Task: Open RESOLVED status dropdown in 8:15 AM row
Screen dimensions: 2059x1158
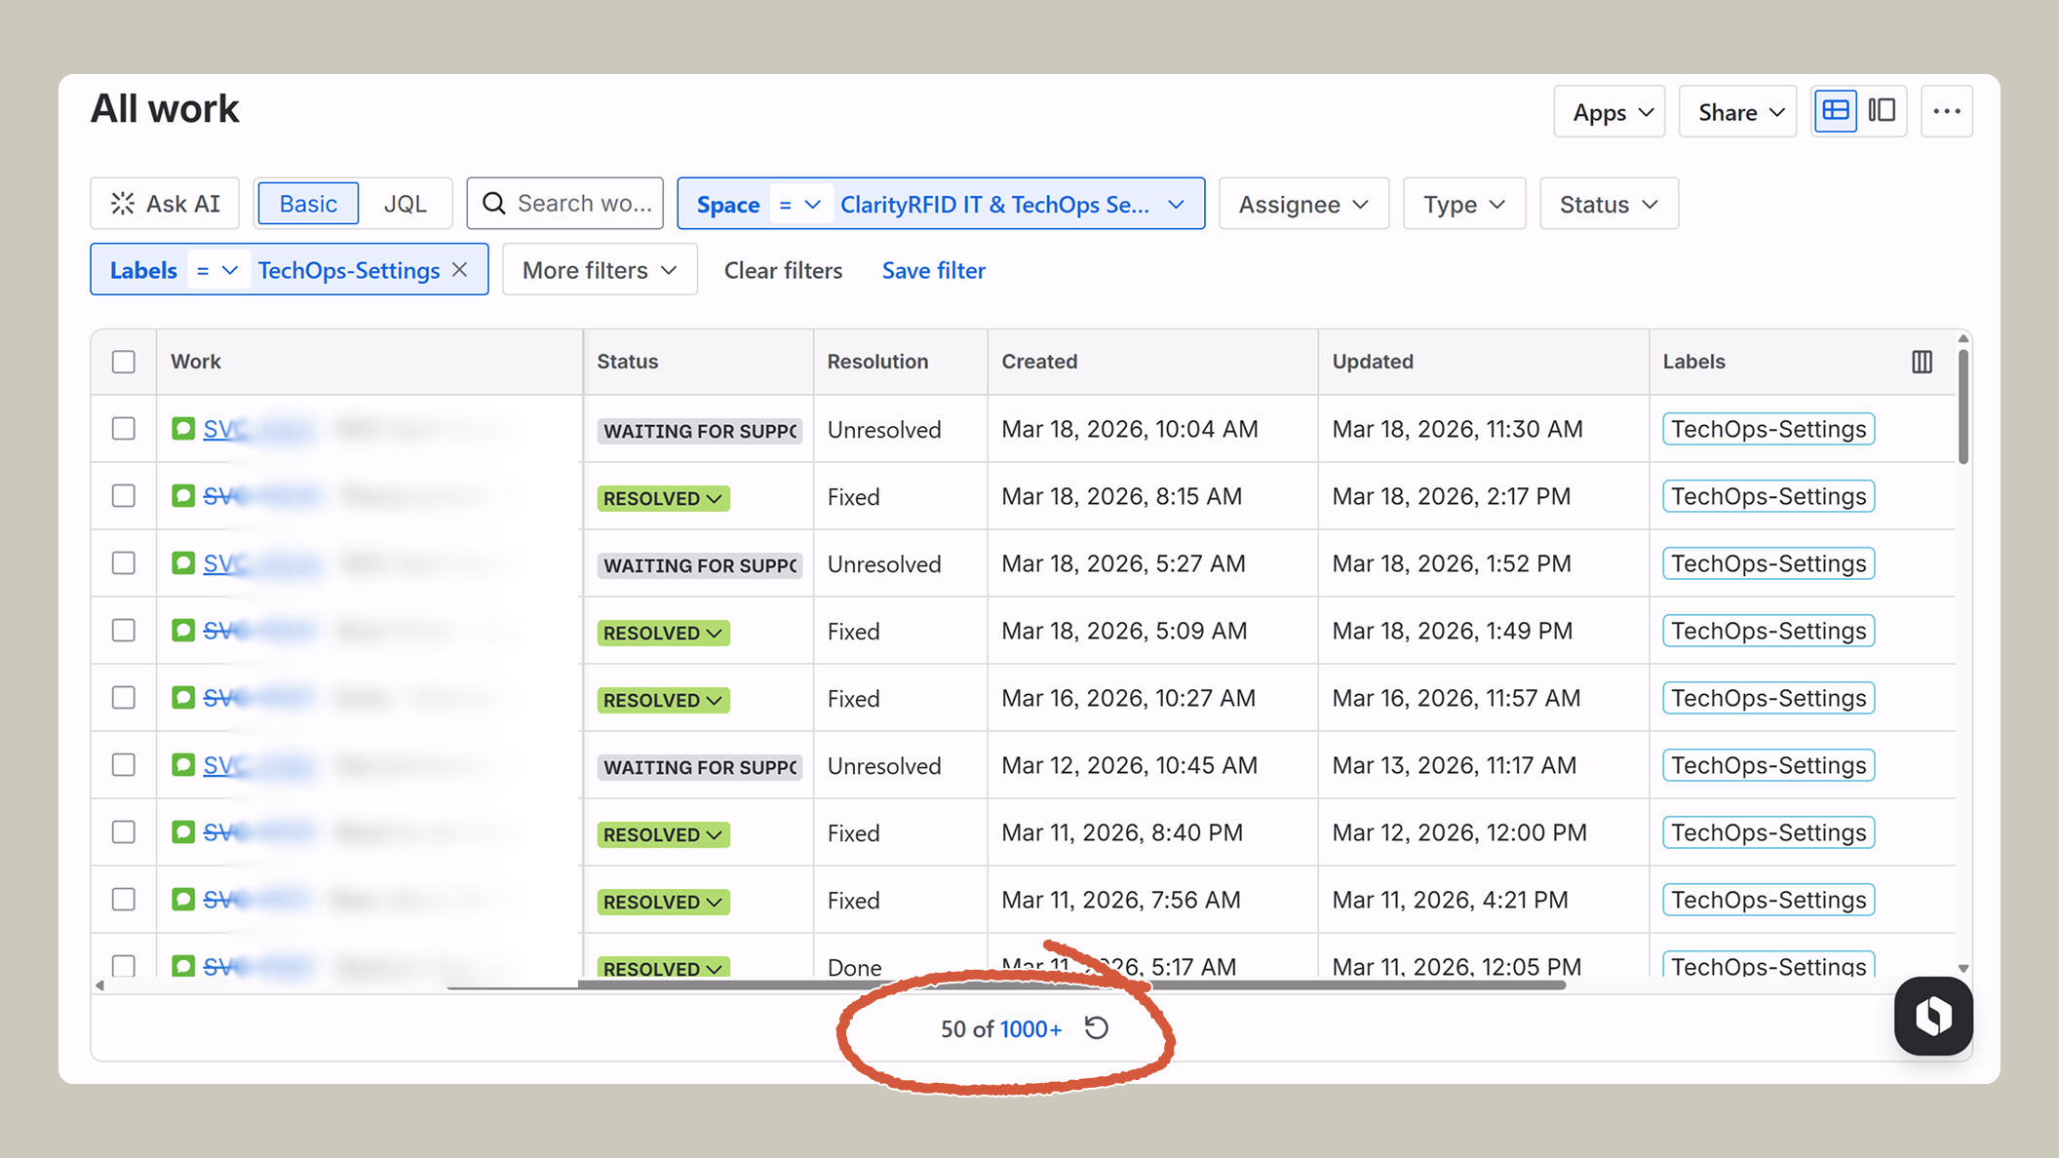Action: [663, 498]
